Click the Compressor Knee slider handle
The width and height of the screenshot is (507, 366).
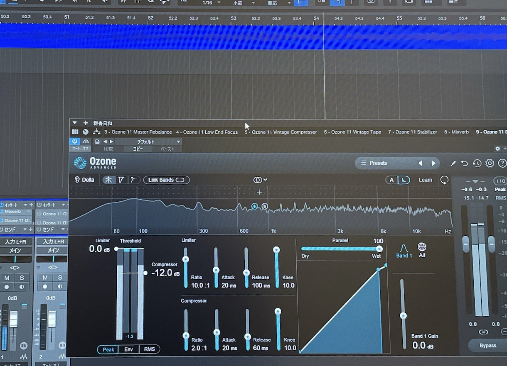[x=278, y=311]
